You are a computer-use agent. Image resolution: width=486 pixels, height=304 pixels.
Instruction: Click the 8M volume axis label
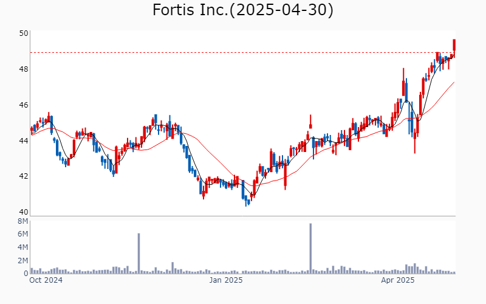(x=23, y=221)
